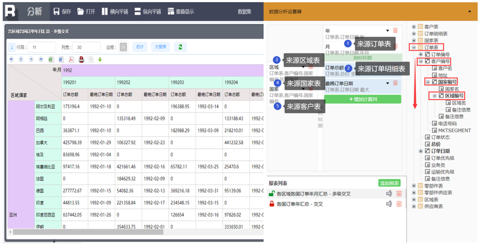Click the 增加计算列 button

362,99
